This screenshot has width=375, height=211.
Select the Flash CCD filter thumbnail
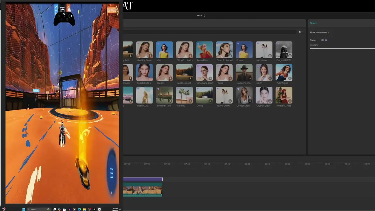[144, 95]
